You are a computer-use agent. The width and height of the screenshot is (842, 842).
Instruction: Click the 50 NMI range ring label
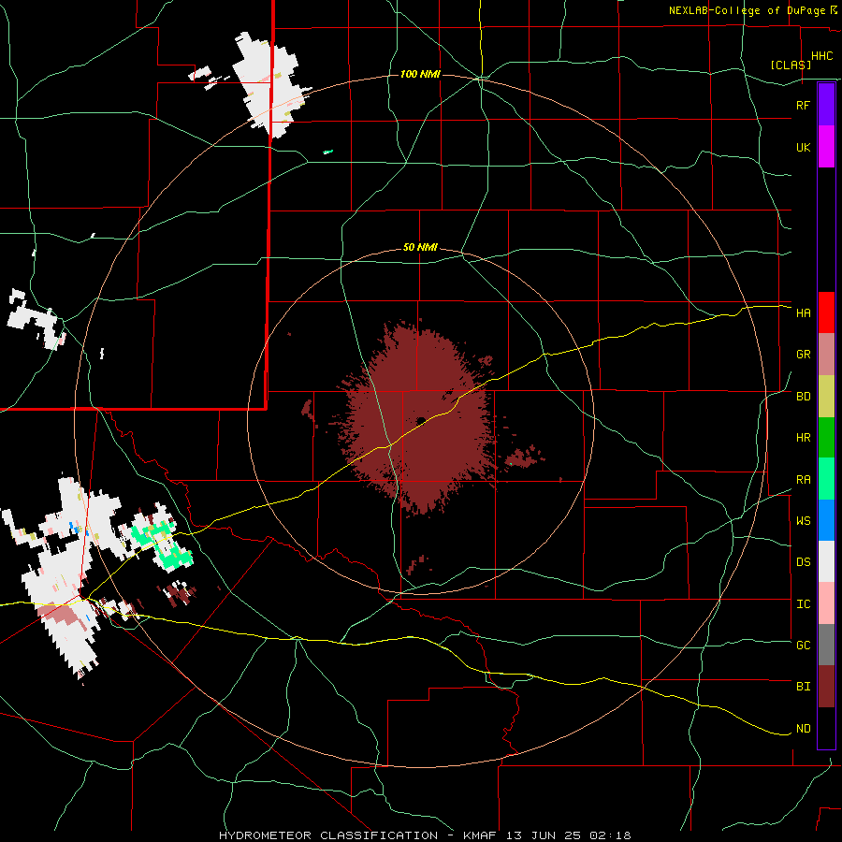pyautogui.click(x=420, y=248)
